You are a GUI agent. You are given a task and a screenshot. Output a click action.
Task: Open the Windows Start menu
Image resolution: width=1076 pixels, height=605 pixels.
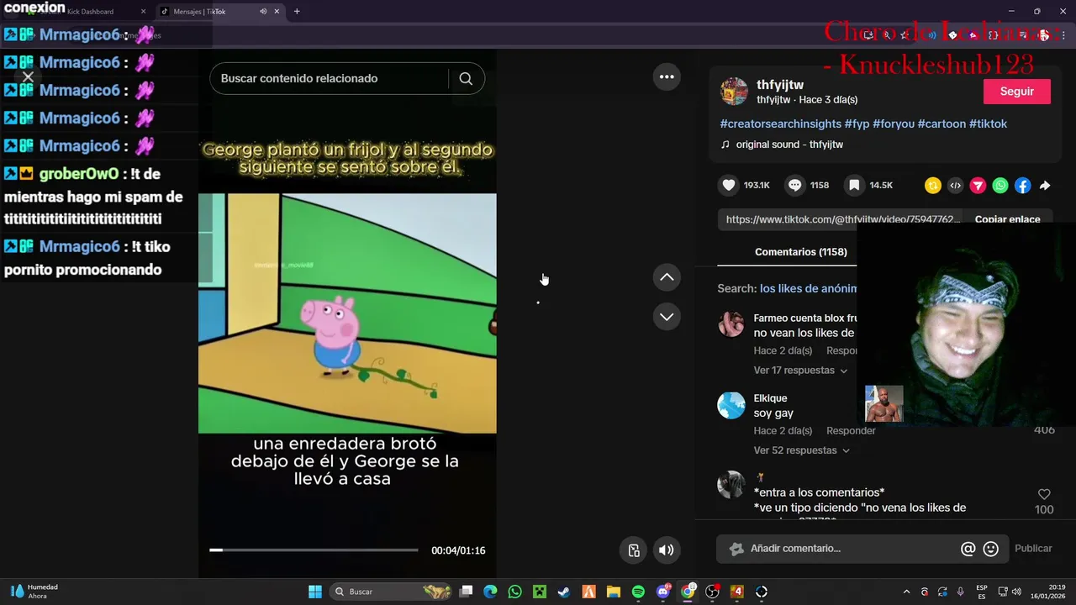[x=314, y=592]
